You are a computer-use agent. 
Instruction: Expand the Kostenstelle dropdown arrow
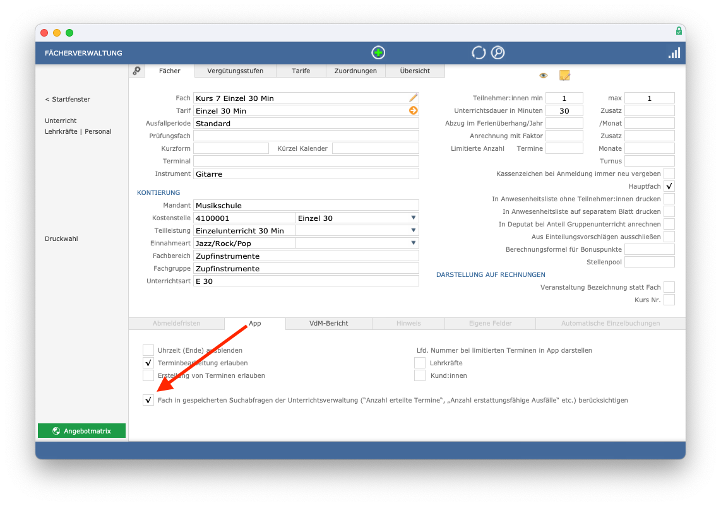click(x=413, y=218)
